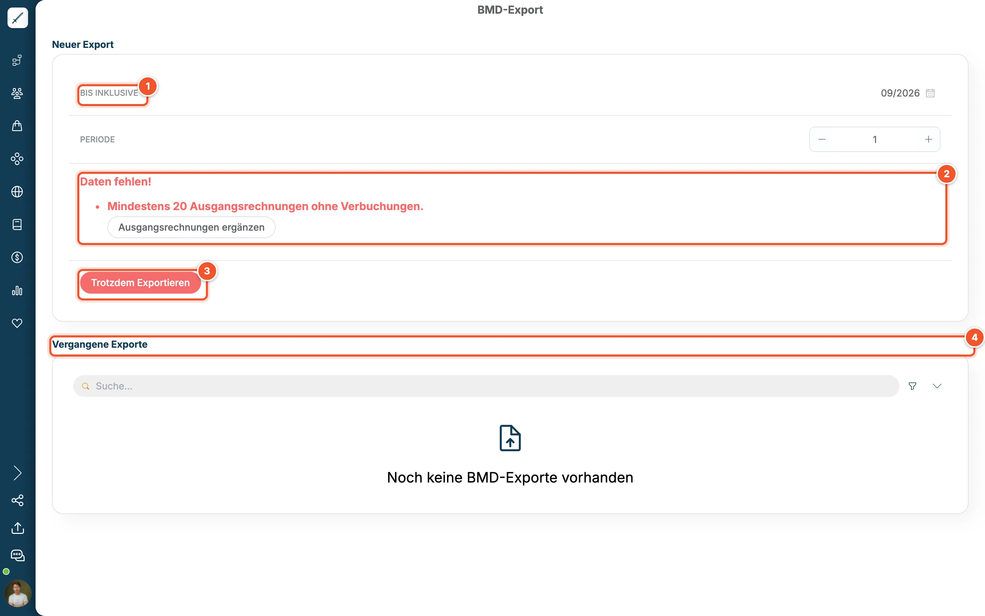Click the upload tray sidebar icon
Screen dimensions: 985x616
point(17,528)
